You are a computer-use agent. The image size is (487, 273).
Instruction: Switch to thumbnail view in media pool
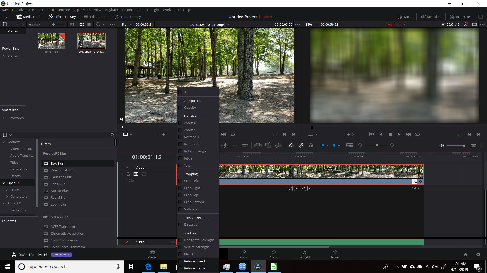(x=81, y=24)
